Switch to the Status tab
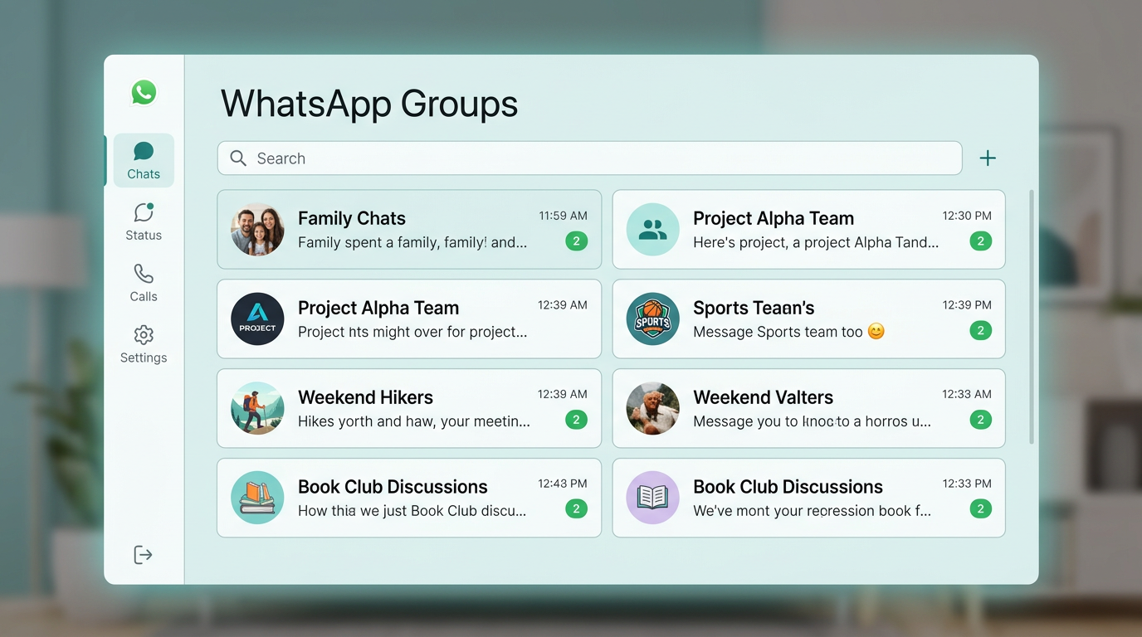 click(144, 221)
